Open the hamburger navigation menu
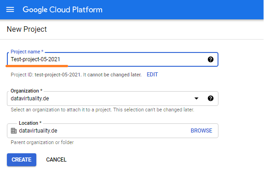Viewport: 264px width, 174px height. 10,10
